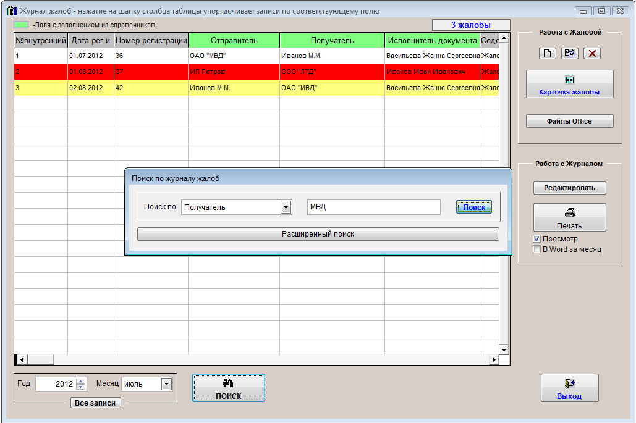Screen dimensions: 636x423
Task: Select sender cell Иванов М.М. in third row
Action: tap(234, 88)
